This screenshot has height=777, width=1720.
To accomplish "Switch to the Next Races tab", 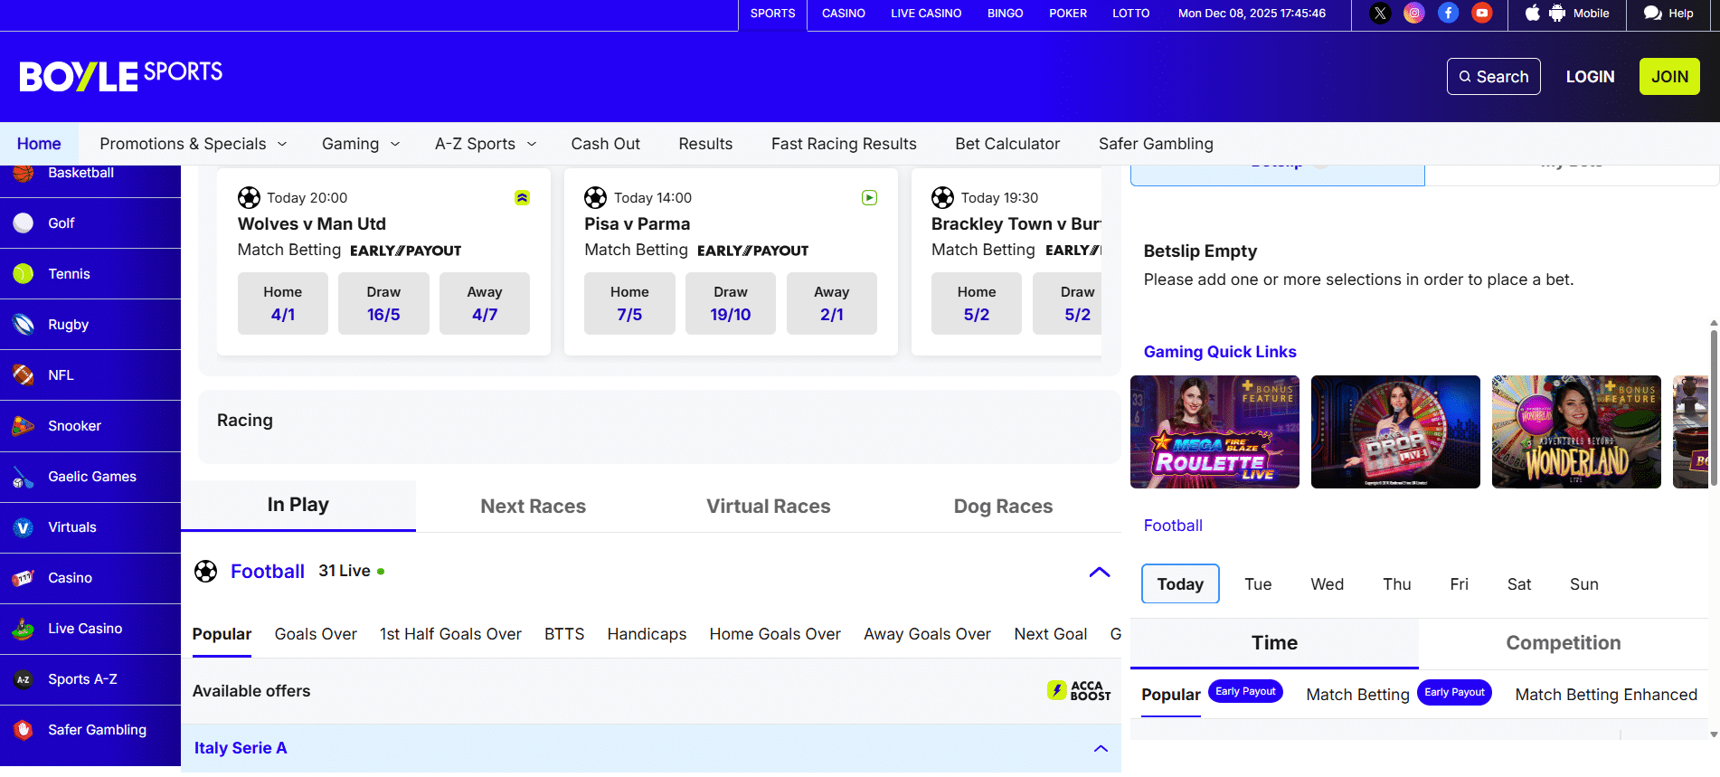I will pos(534,507).
